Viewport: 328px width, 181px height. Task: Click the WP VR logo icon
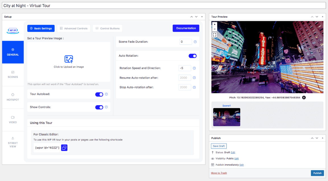coord(13,31)
